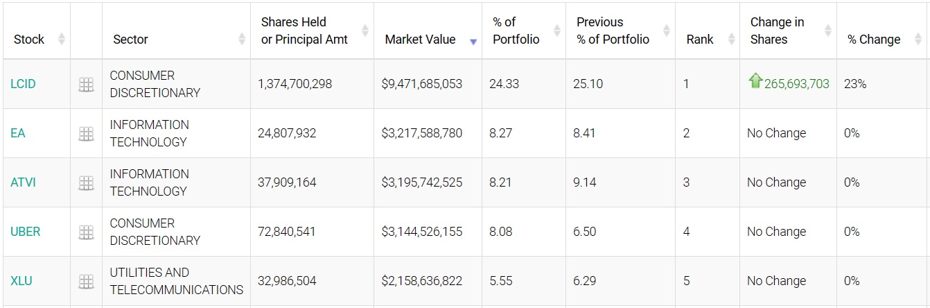Sort by % of Portfolio arrows
Viewport: 930px width, 308px height.
(557, 31)
